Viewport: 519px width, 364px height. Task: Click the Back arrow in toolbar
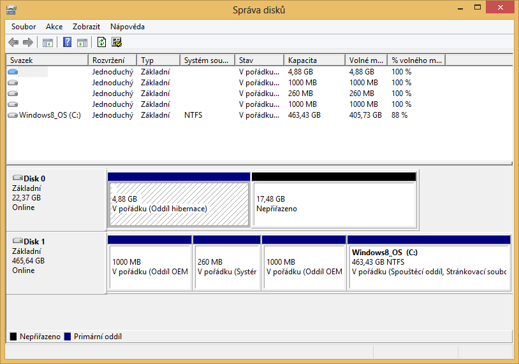[x=13, y=43]
